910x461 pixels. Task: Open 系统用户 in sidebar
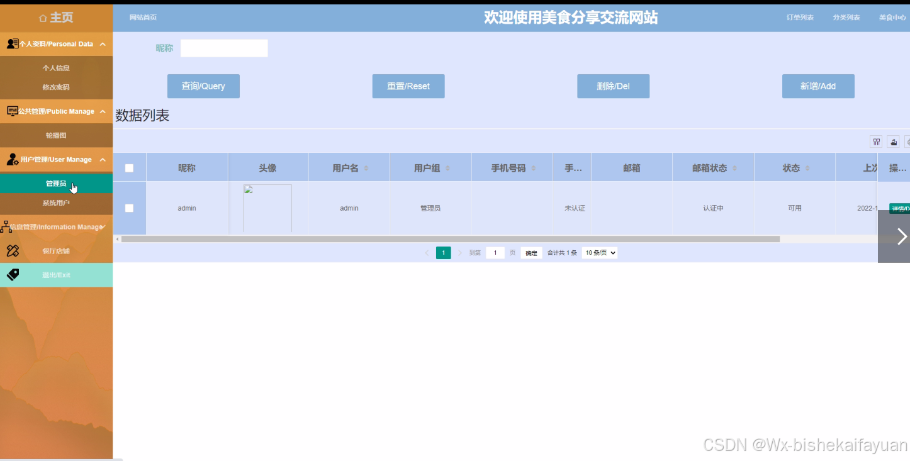click(56, 203)
